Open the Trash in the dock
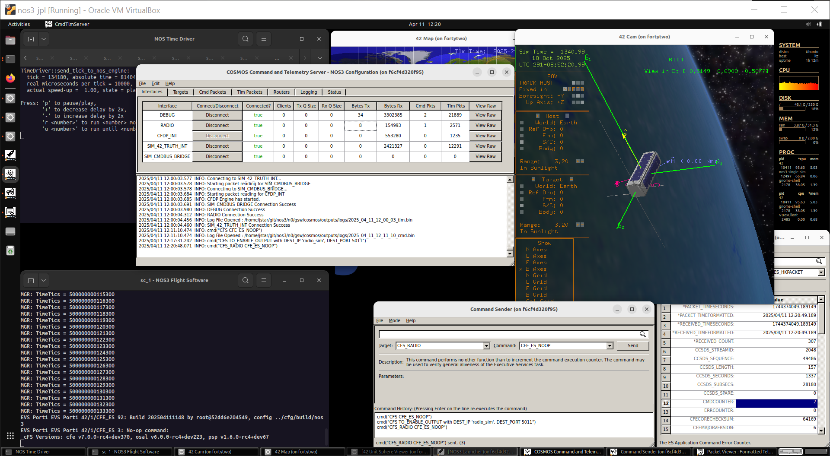The image size is (830, 456). coord(10,251)
